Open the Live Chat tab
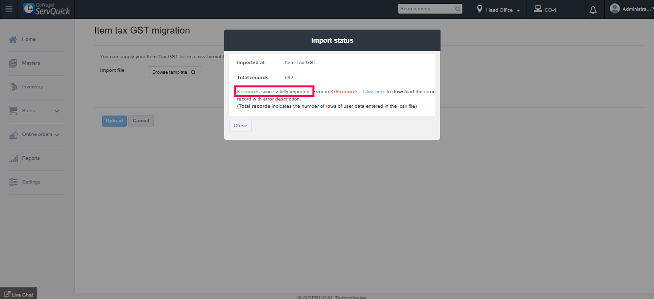This screenshot has width=654, height=299. pos(18,294)
